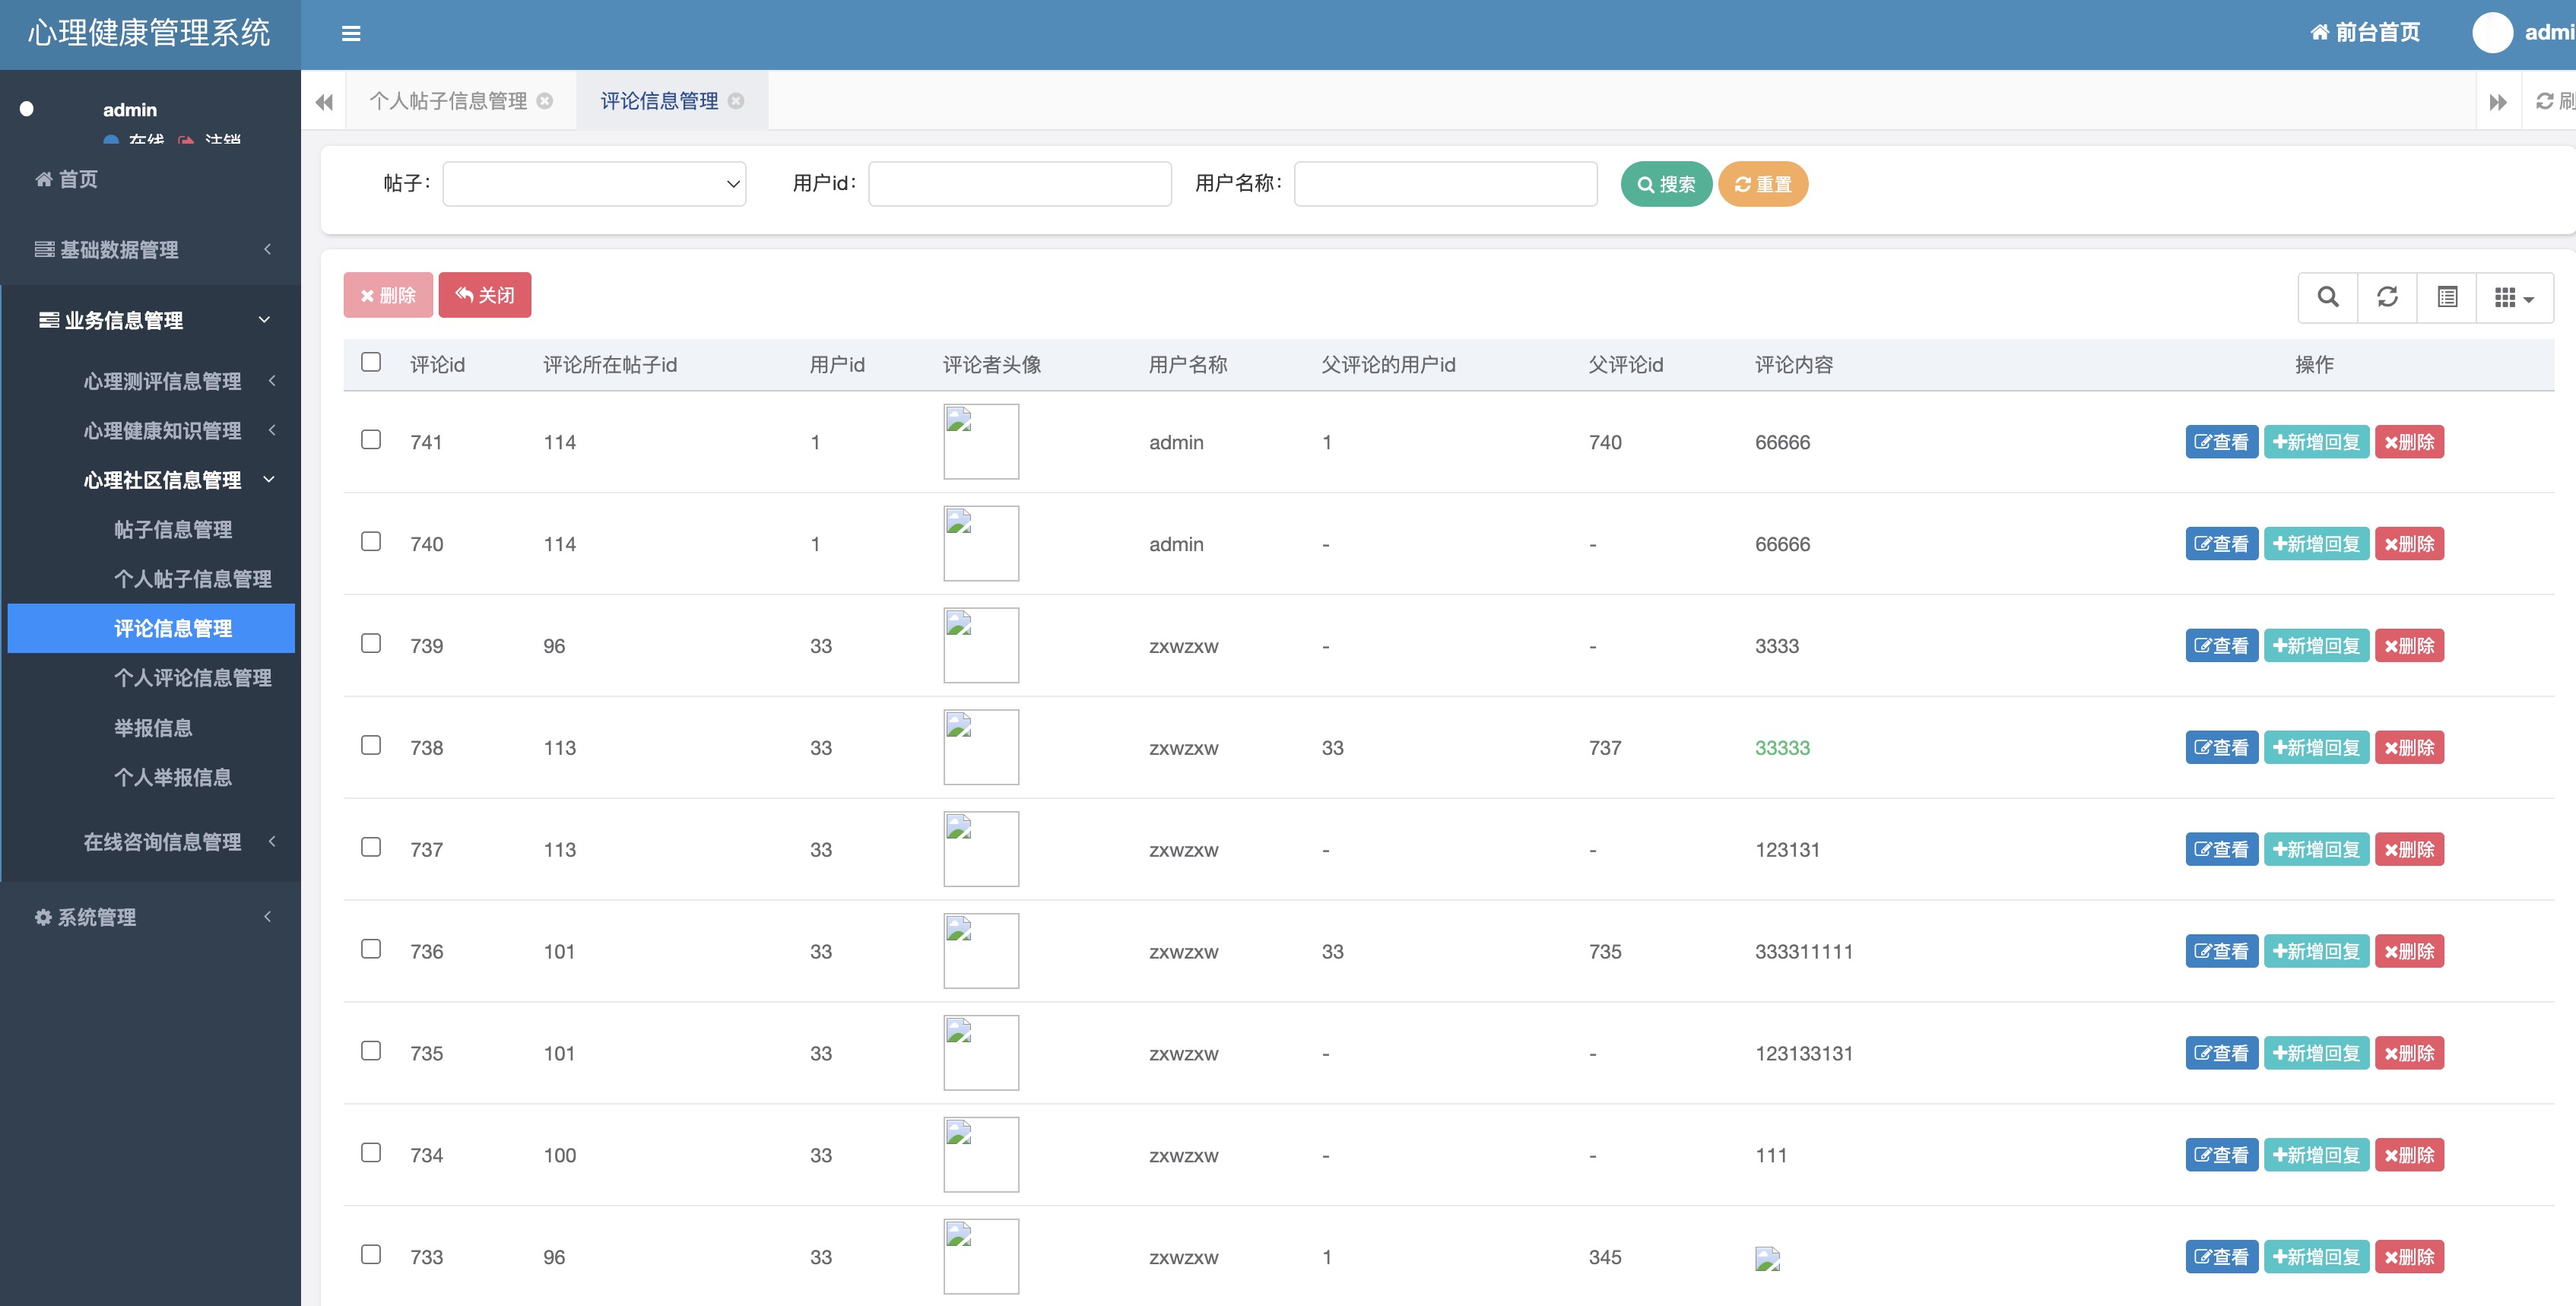
Task: Expand 基础数据管理 sidebar menu
Action: pyautogui.click(x=150, y=249)
